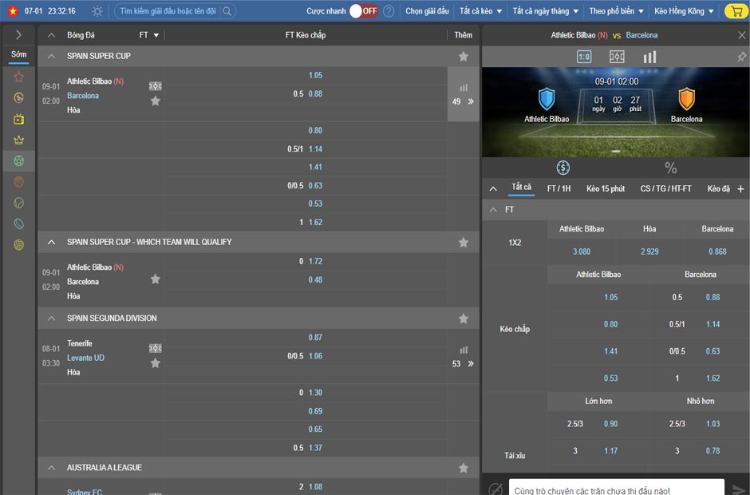
Task: Open the Theo phổ biến sort dropdown
Action: (x=616, y=11)
